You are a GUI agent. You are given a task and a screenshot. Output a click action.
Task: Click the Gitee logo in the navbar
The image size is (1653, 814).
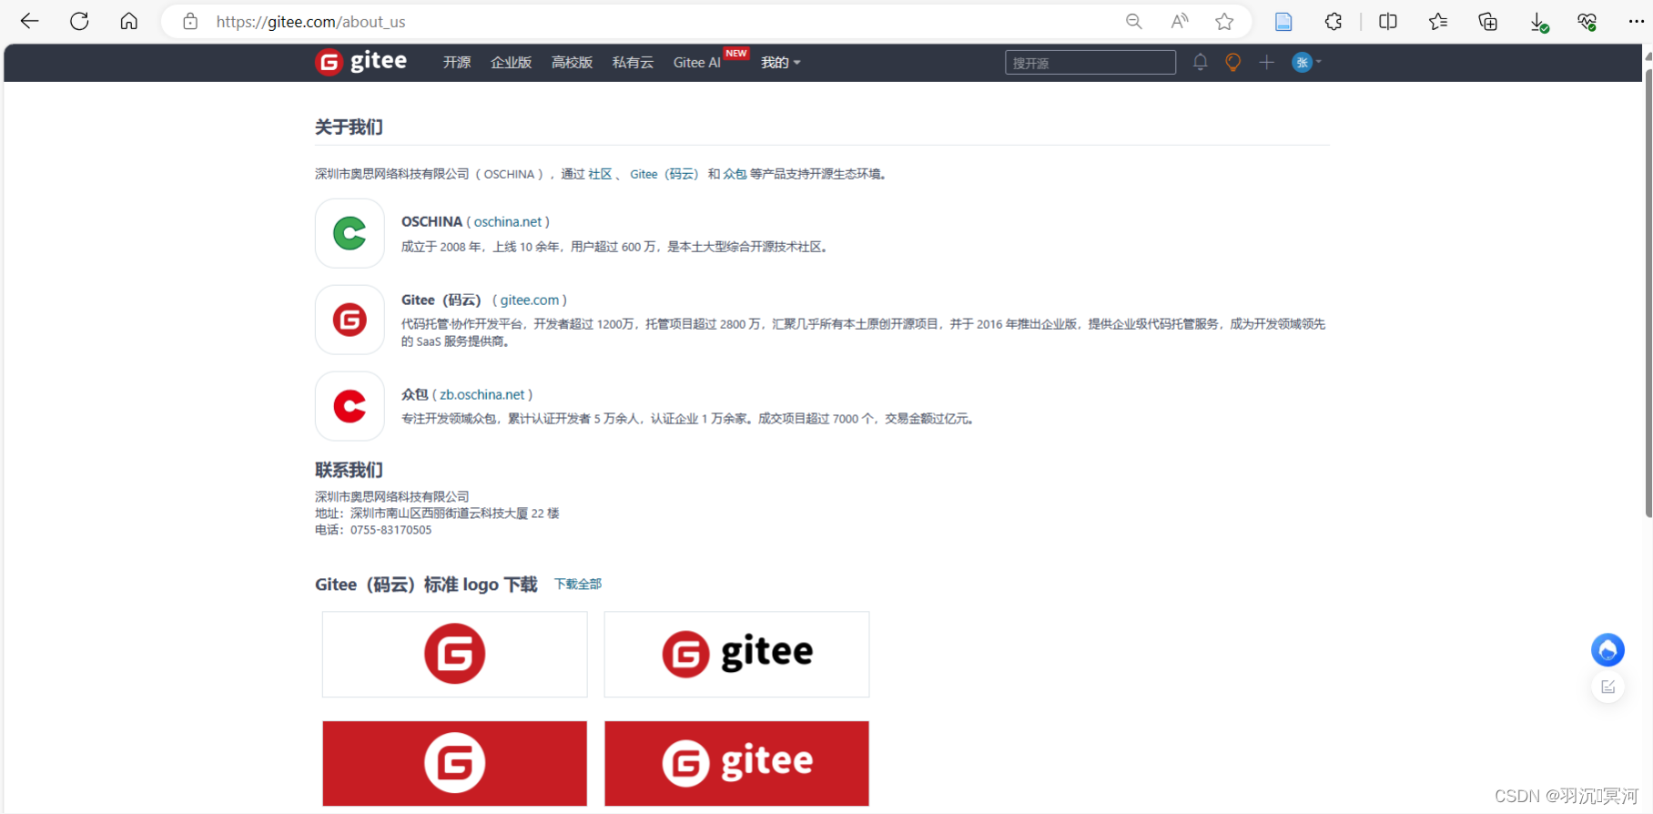point(361,61)
